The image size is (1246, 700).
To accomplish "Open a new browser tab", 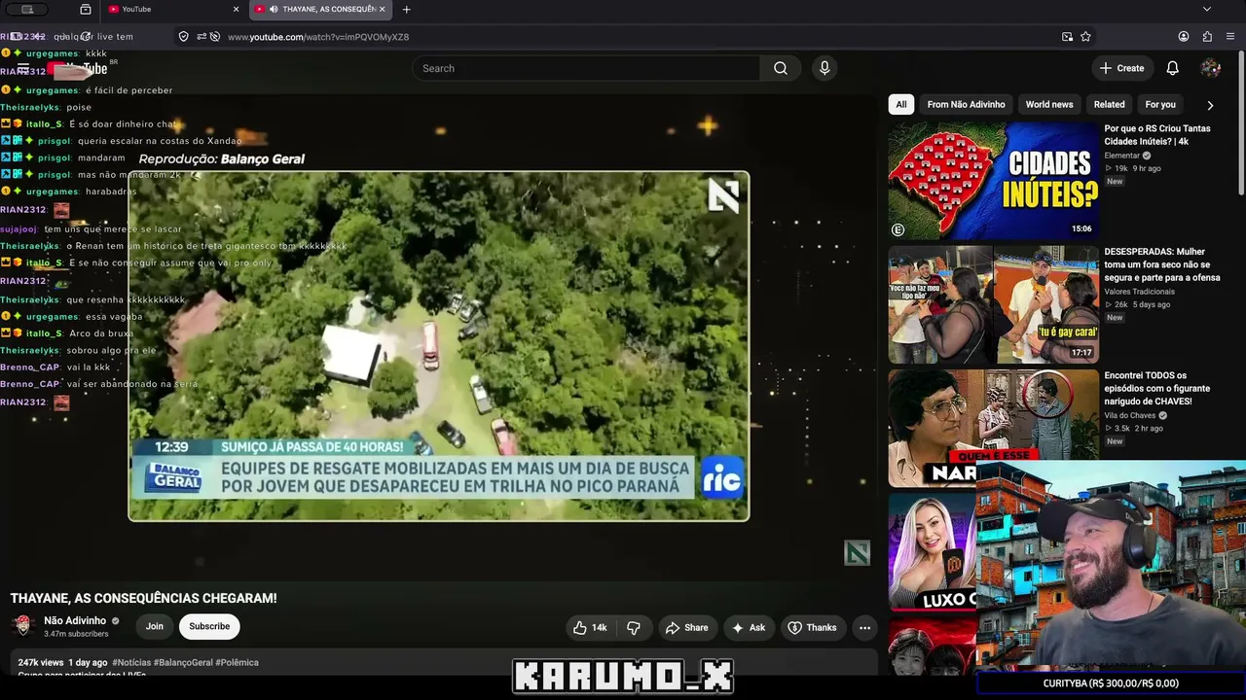I will click(x=406, y=10).
